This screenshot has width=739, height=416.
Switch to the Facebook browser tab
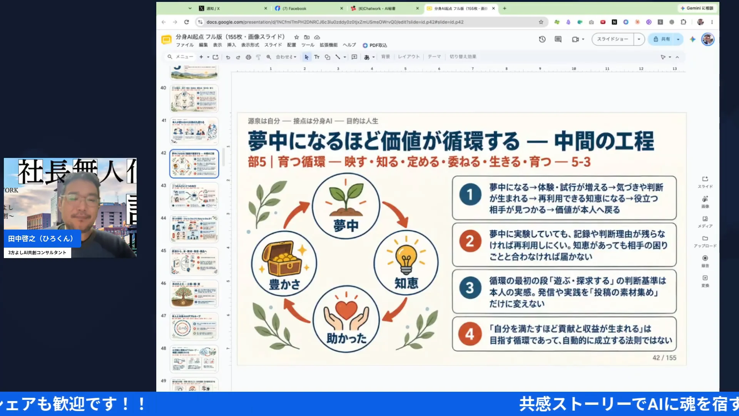click(x=308, y=8)
